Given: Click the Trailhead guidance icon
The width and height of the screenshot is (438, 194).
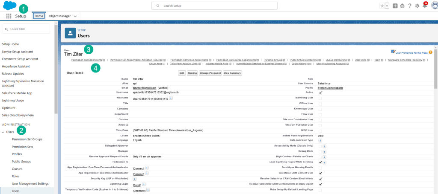Looking at the screenshot, I should pos(402,6).
